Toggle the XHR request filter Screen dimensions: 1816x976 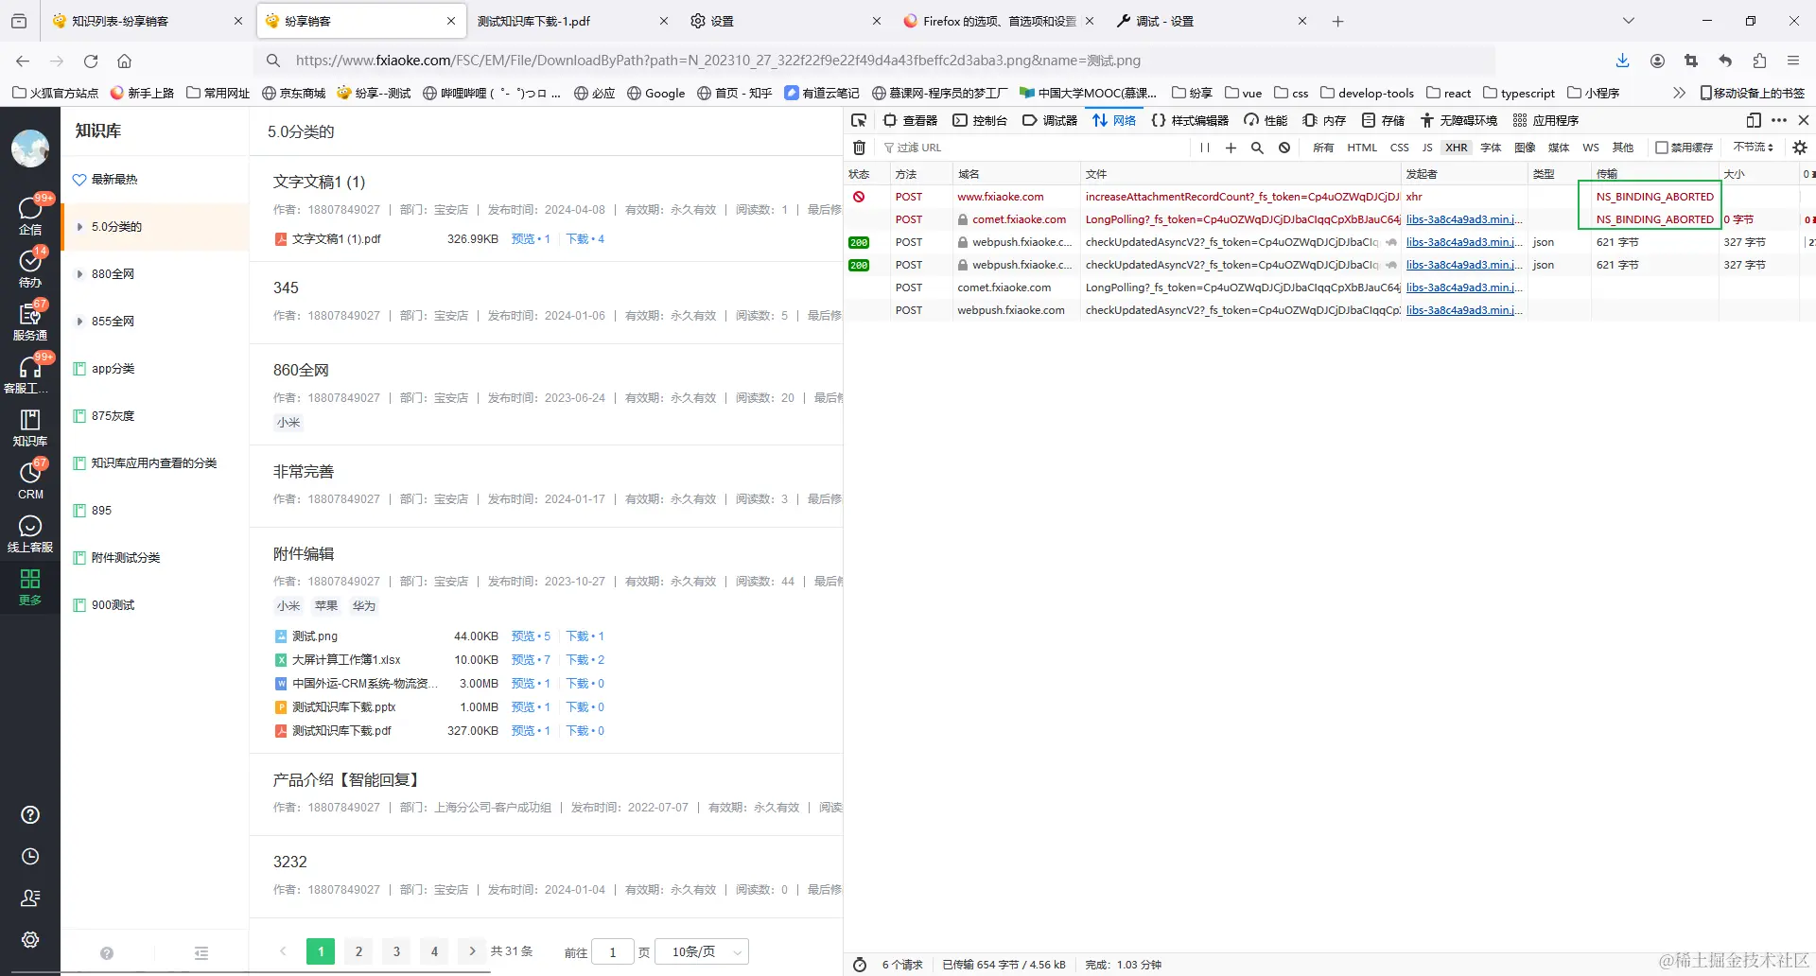(x=1457, y=148)
